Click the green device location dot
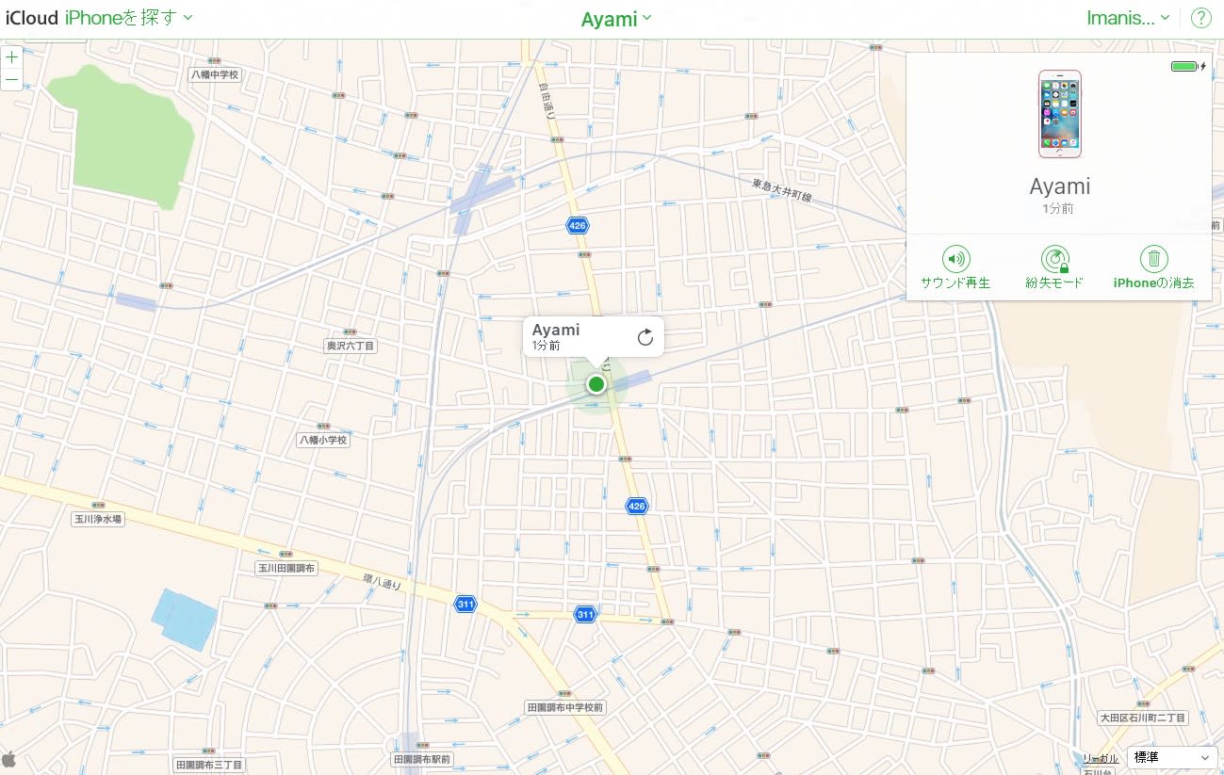Screen dimensions: 1224x775 pos(596,383)
